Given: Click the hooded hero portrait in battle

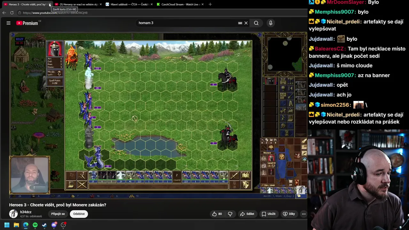Looking at the screenshot, I should [55, 49].
